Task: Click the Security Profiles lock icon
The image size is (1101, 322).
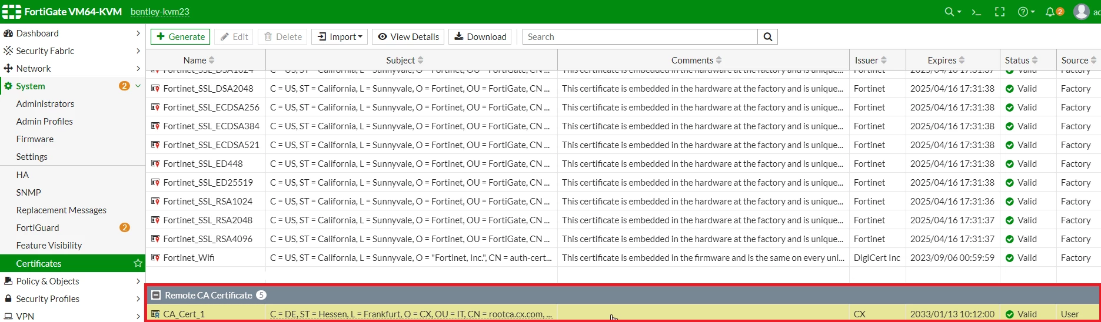Action: pyautogui.click(x=8, y=298)
